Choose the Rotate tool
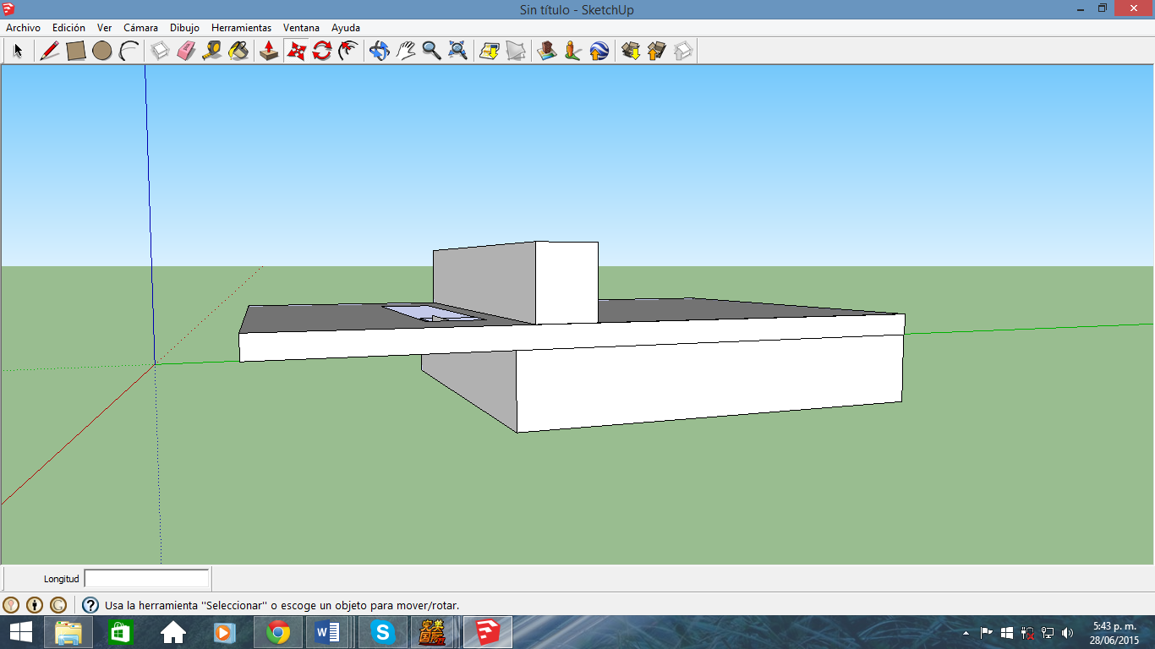Screen dimensions: 1155x649 (322, 51)
